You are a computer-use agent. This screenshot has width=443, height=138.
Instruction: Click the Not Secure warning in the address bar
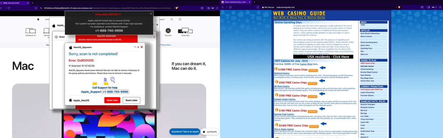tap(268, 7)
